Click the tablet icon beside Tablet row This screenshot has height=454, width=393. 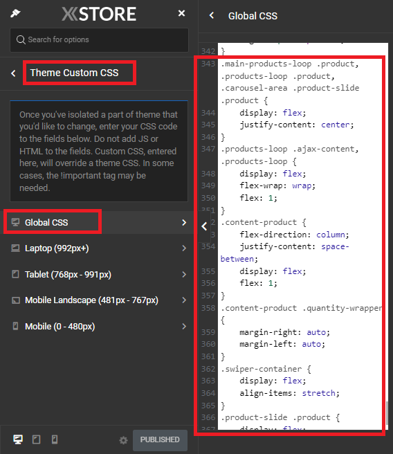click(x=15, y=274)
